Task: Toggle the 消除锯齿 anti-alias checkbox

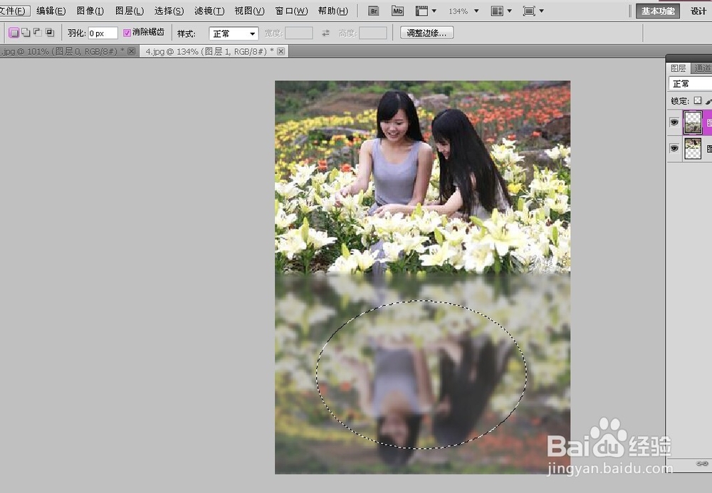Action: click(127, 33)
